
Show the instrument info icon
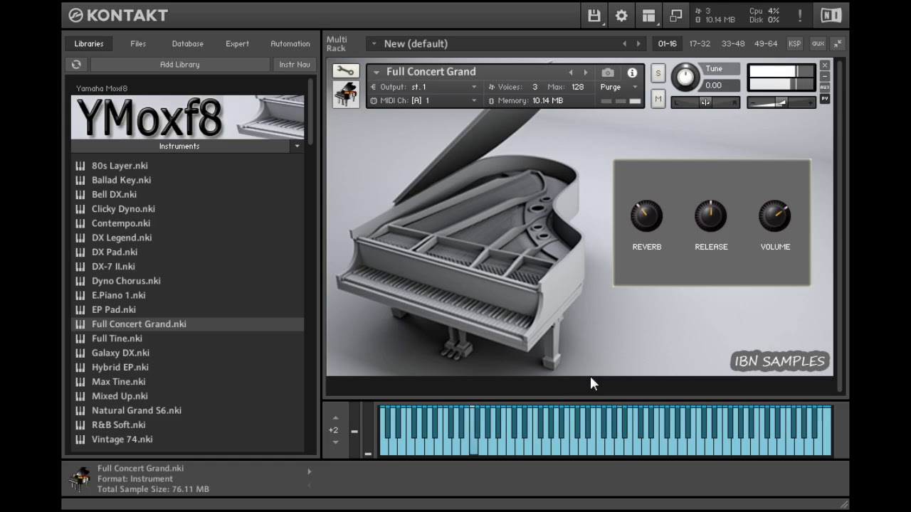pyautogui.click(x=632, y=73)
